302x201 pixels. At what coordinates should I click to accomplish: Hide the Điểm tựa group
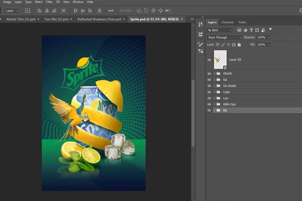(209, 104)
